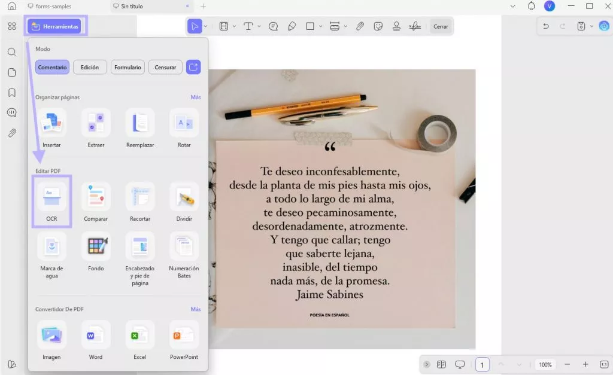Open the attachments panel in left sidebar
The height and width of the screenshot is (375, 613).
(12, 133)
